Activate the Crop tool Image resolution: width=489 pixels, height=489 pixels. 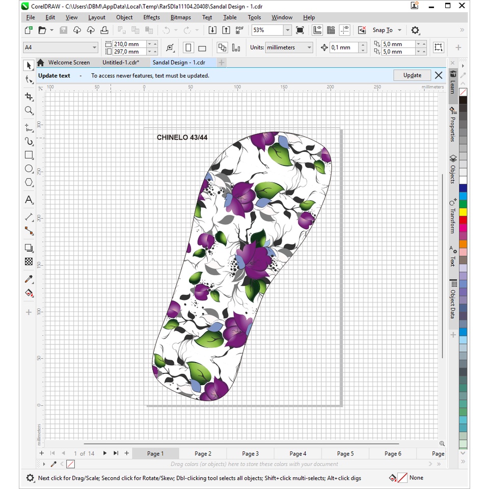click(x=29, y=97)
